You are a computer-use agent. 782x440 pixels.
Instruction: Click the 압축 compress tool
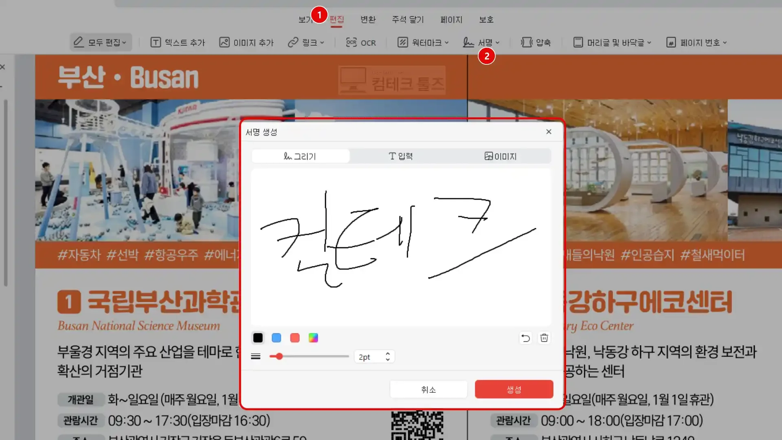click(536, 42)
